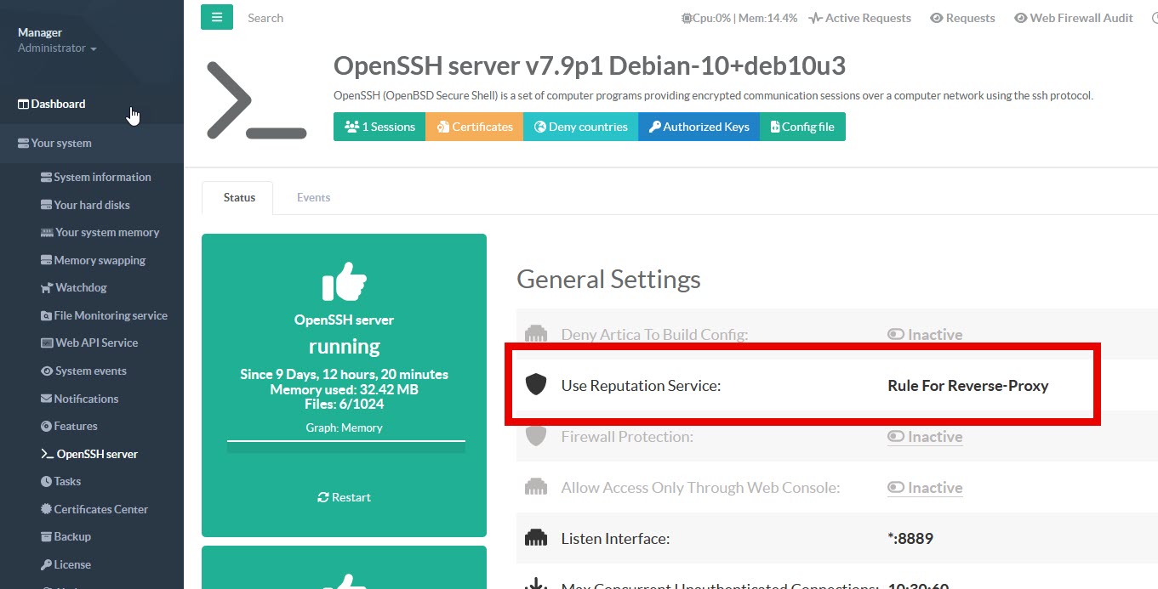Click the hamburger menu toggle button
Screen dimensions: 1158x589
coord(217,17)
